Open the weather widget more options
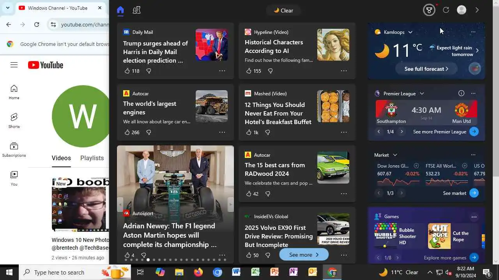Viewport: 499px width, 280px height. 473,32
